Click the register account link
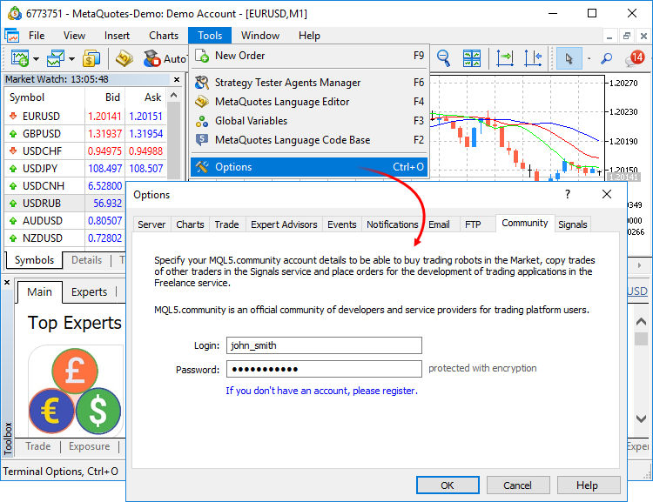The width and height of the screenshot is (653, 502). tap(321, 391)
